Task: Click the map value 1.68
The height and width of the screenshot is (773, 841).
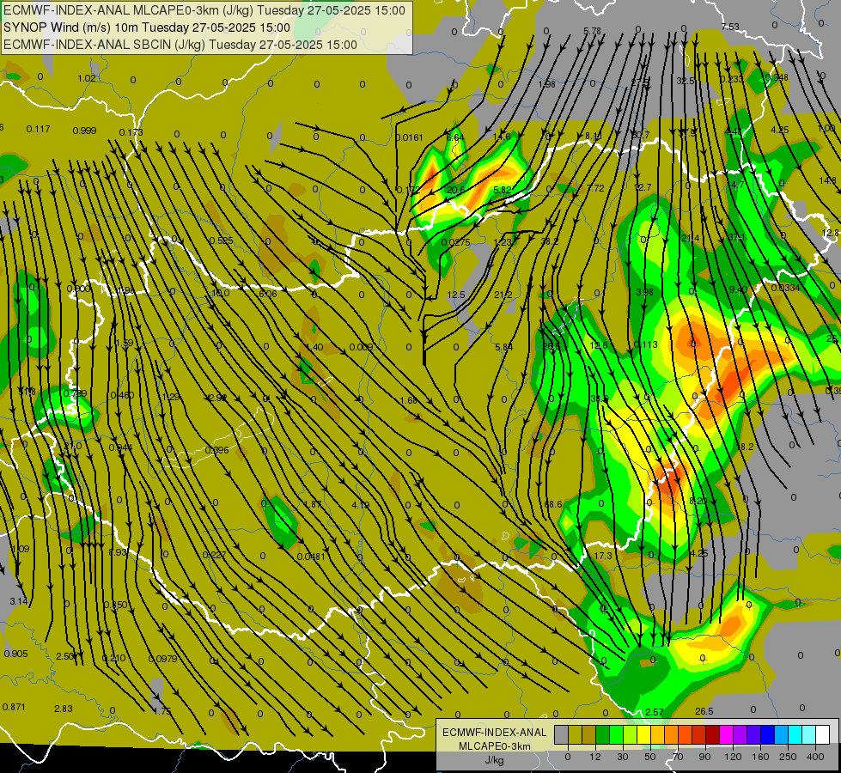Action: click(409, 401)
